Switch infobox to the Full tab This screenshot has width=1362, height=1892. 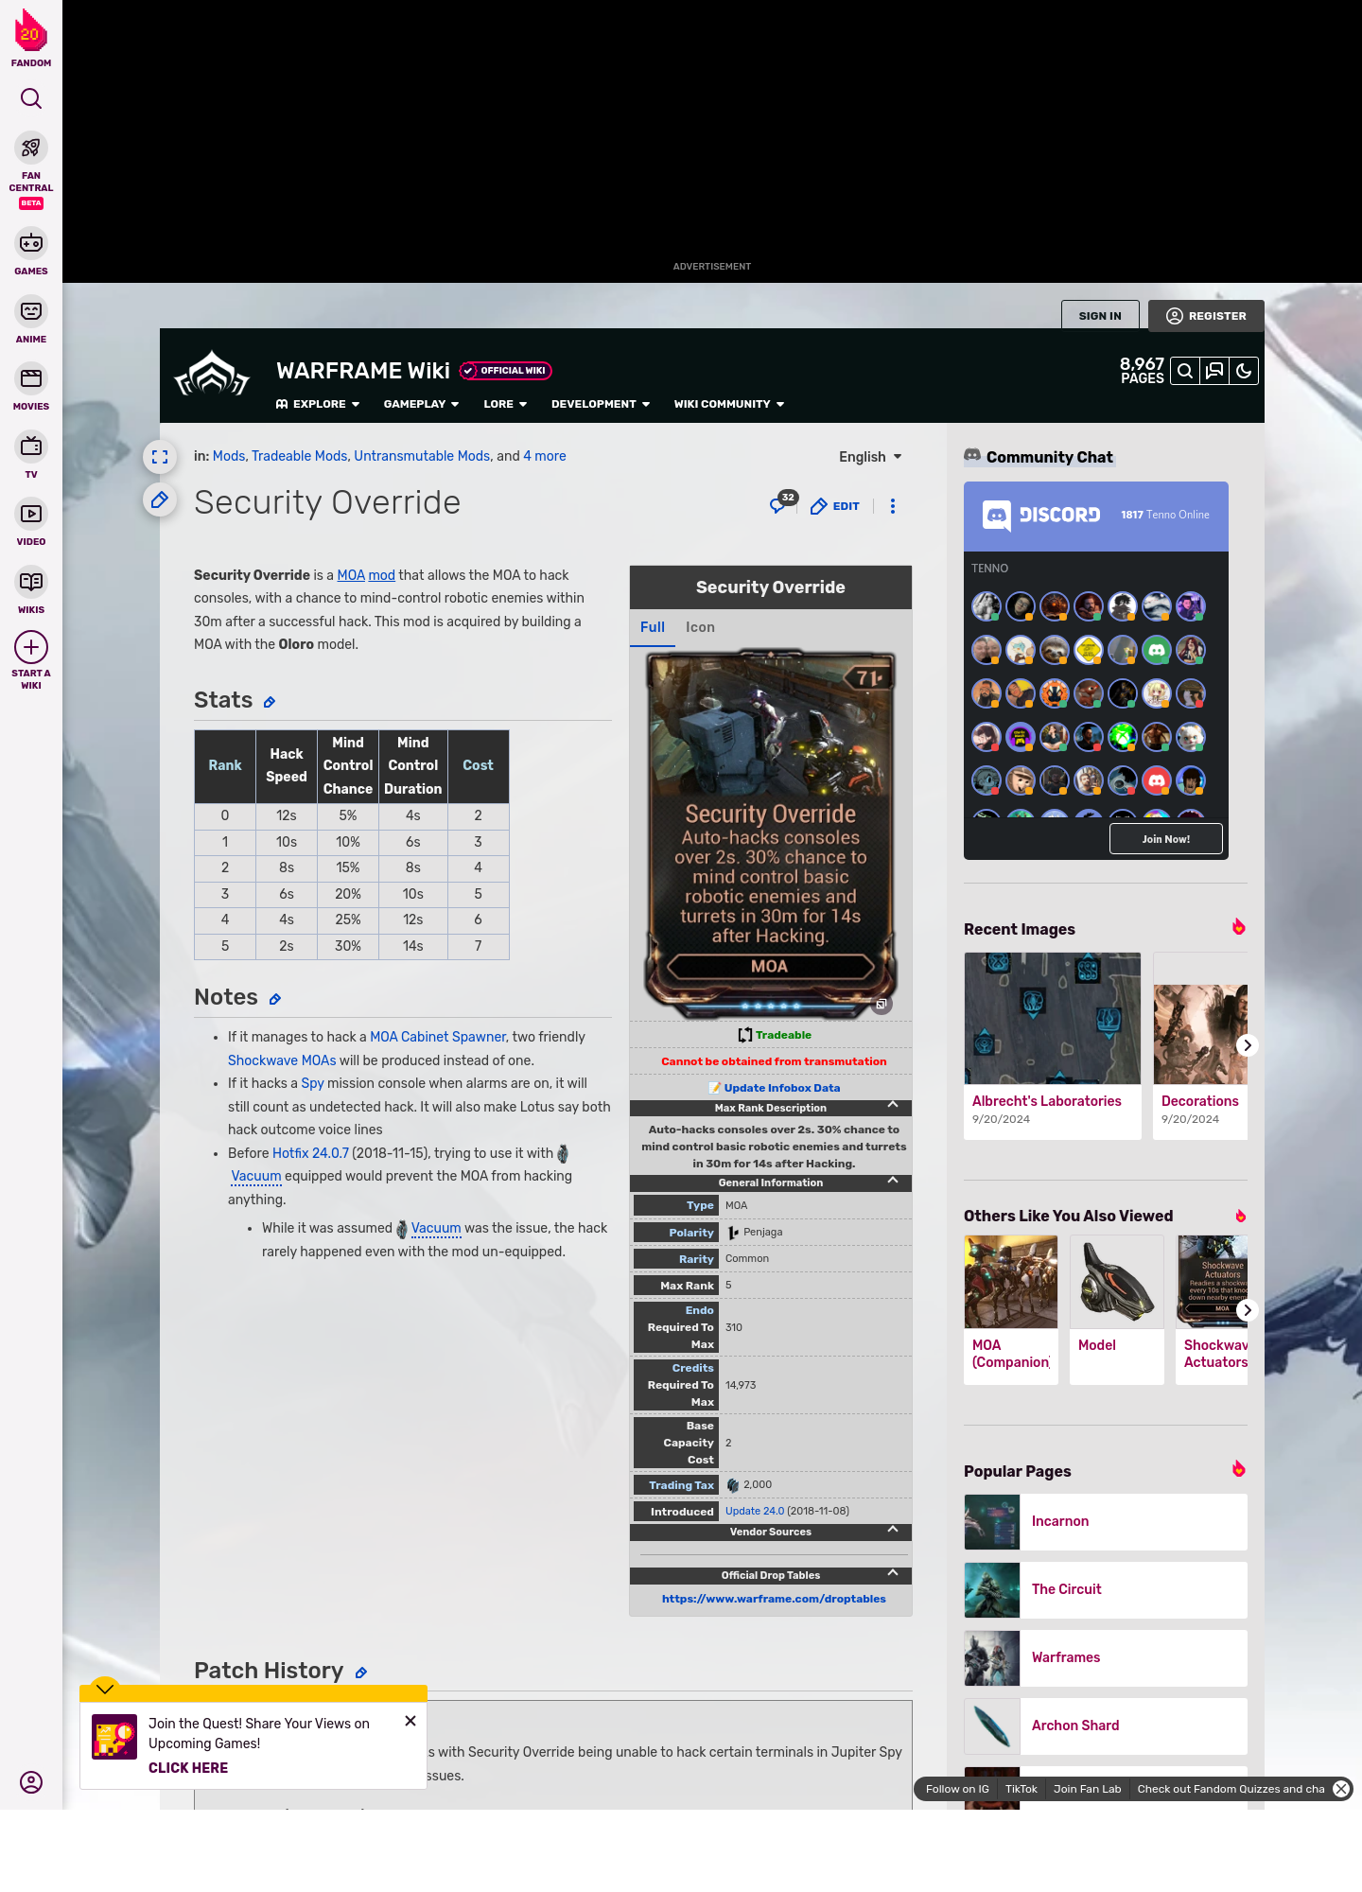653,627
